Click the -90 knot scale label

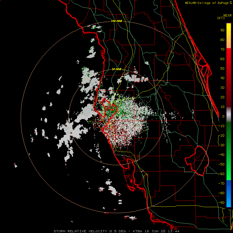pyautogui.click(x=221, y=203)
